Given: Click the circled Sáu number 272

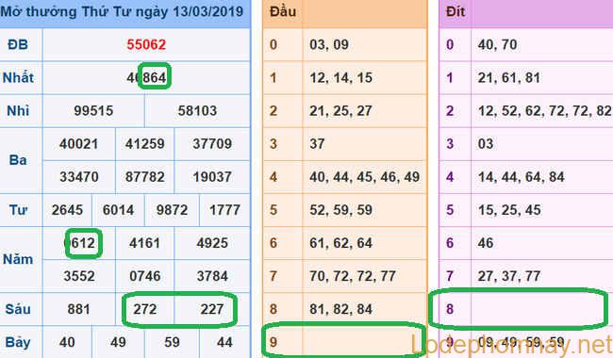Looking at the screenshot, I should [145, 310].
